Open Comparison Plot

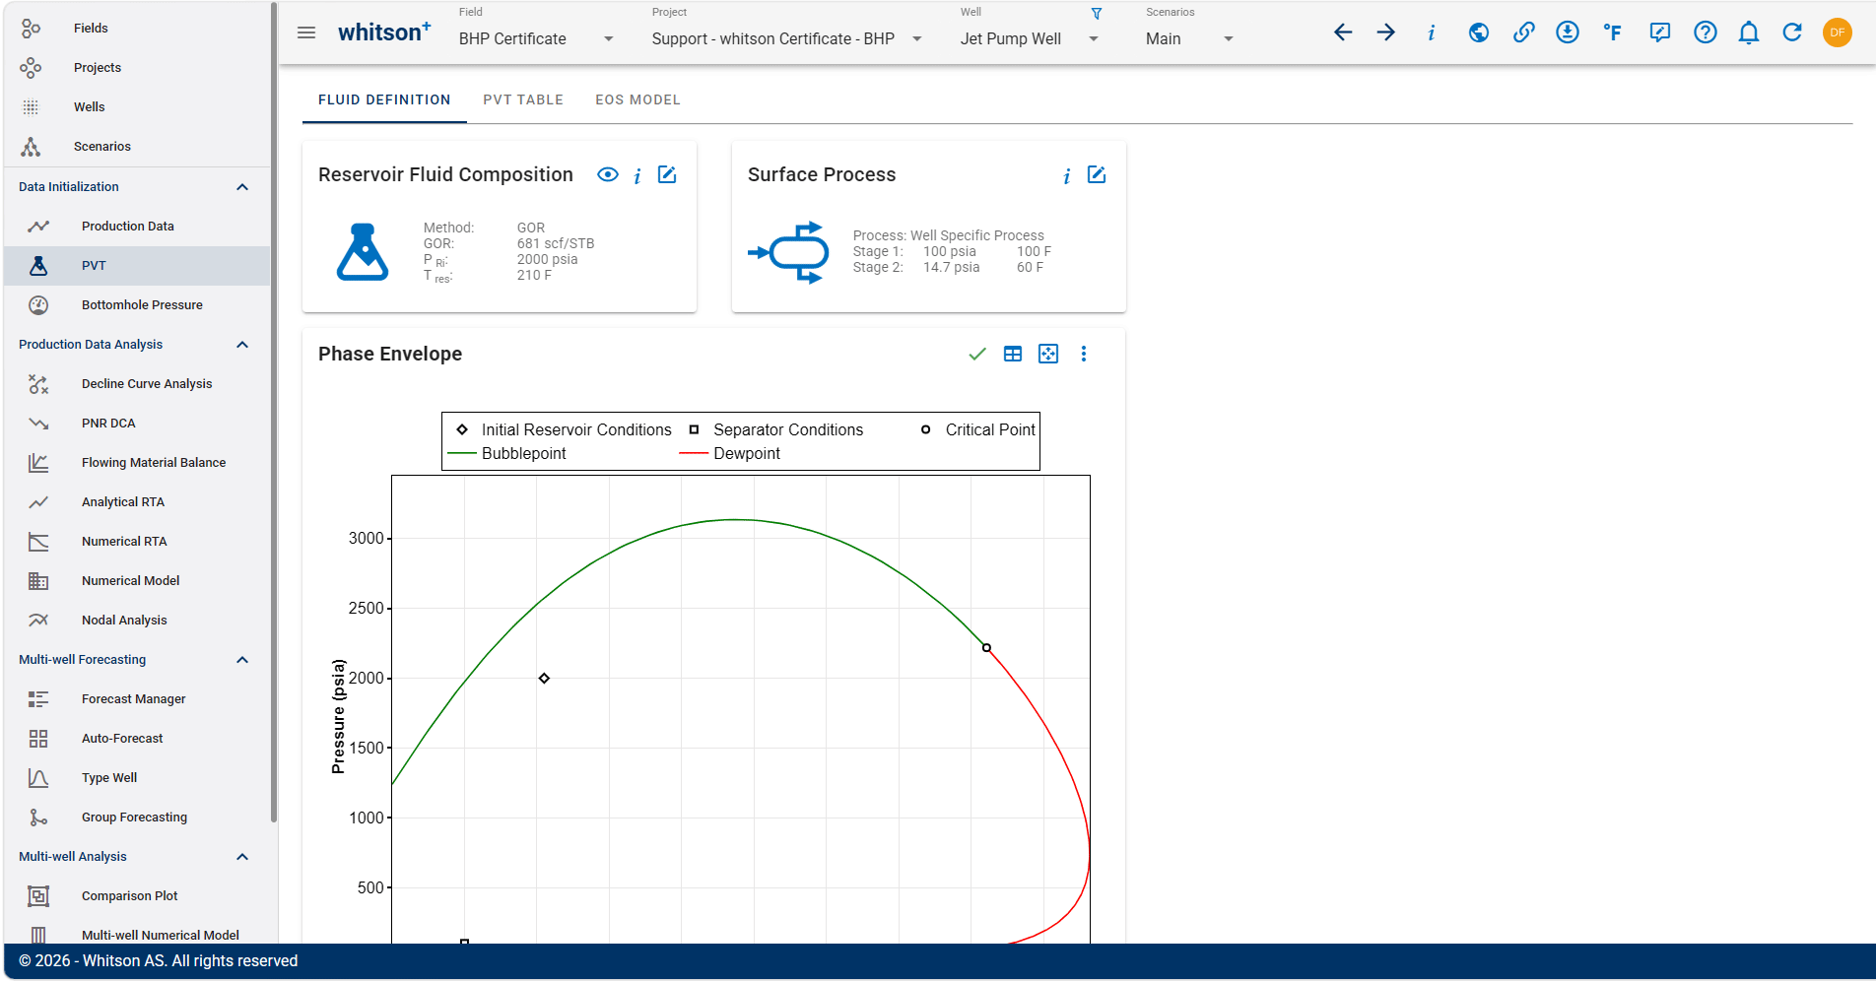(x=137, y=896)
